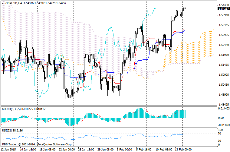Click MACD scale value -0.011408
230x152 pixels.
click(x=224, y=125)
